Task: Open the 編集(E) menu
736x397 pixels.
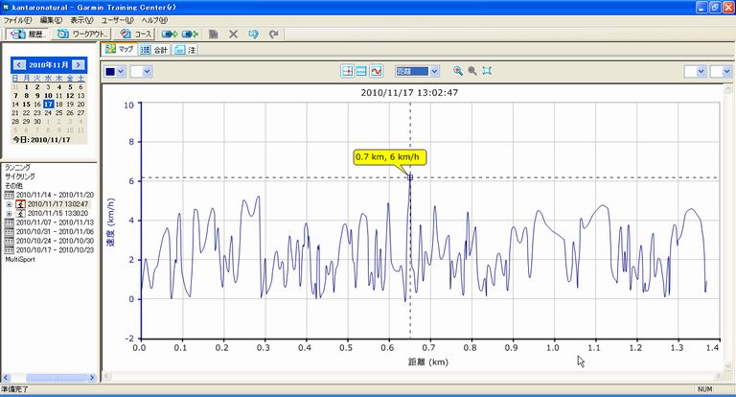Action: (51, 20)
